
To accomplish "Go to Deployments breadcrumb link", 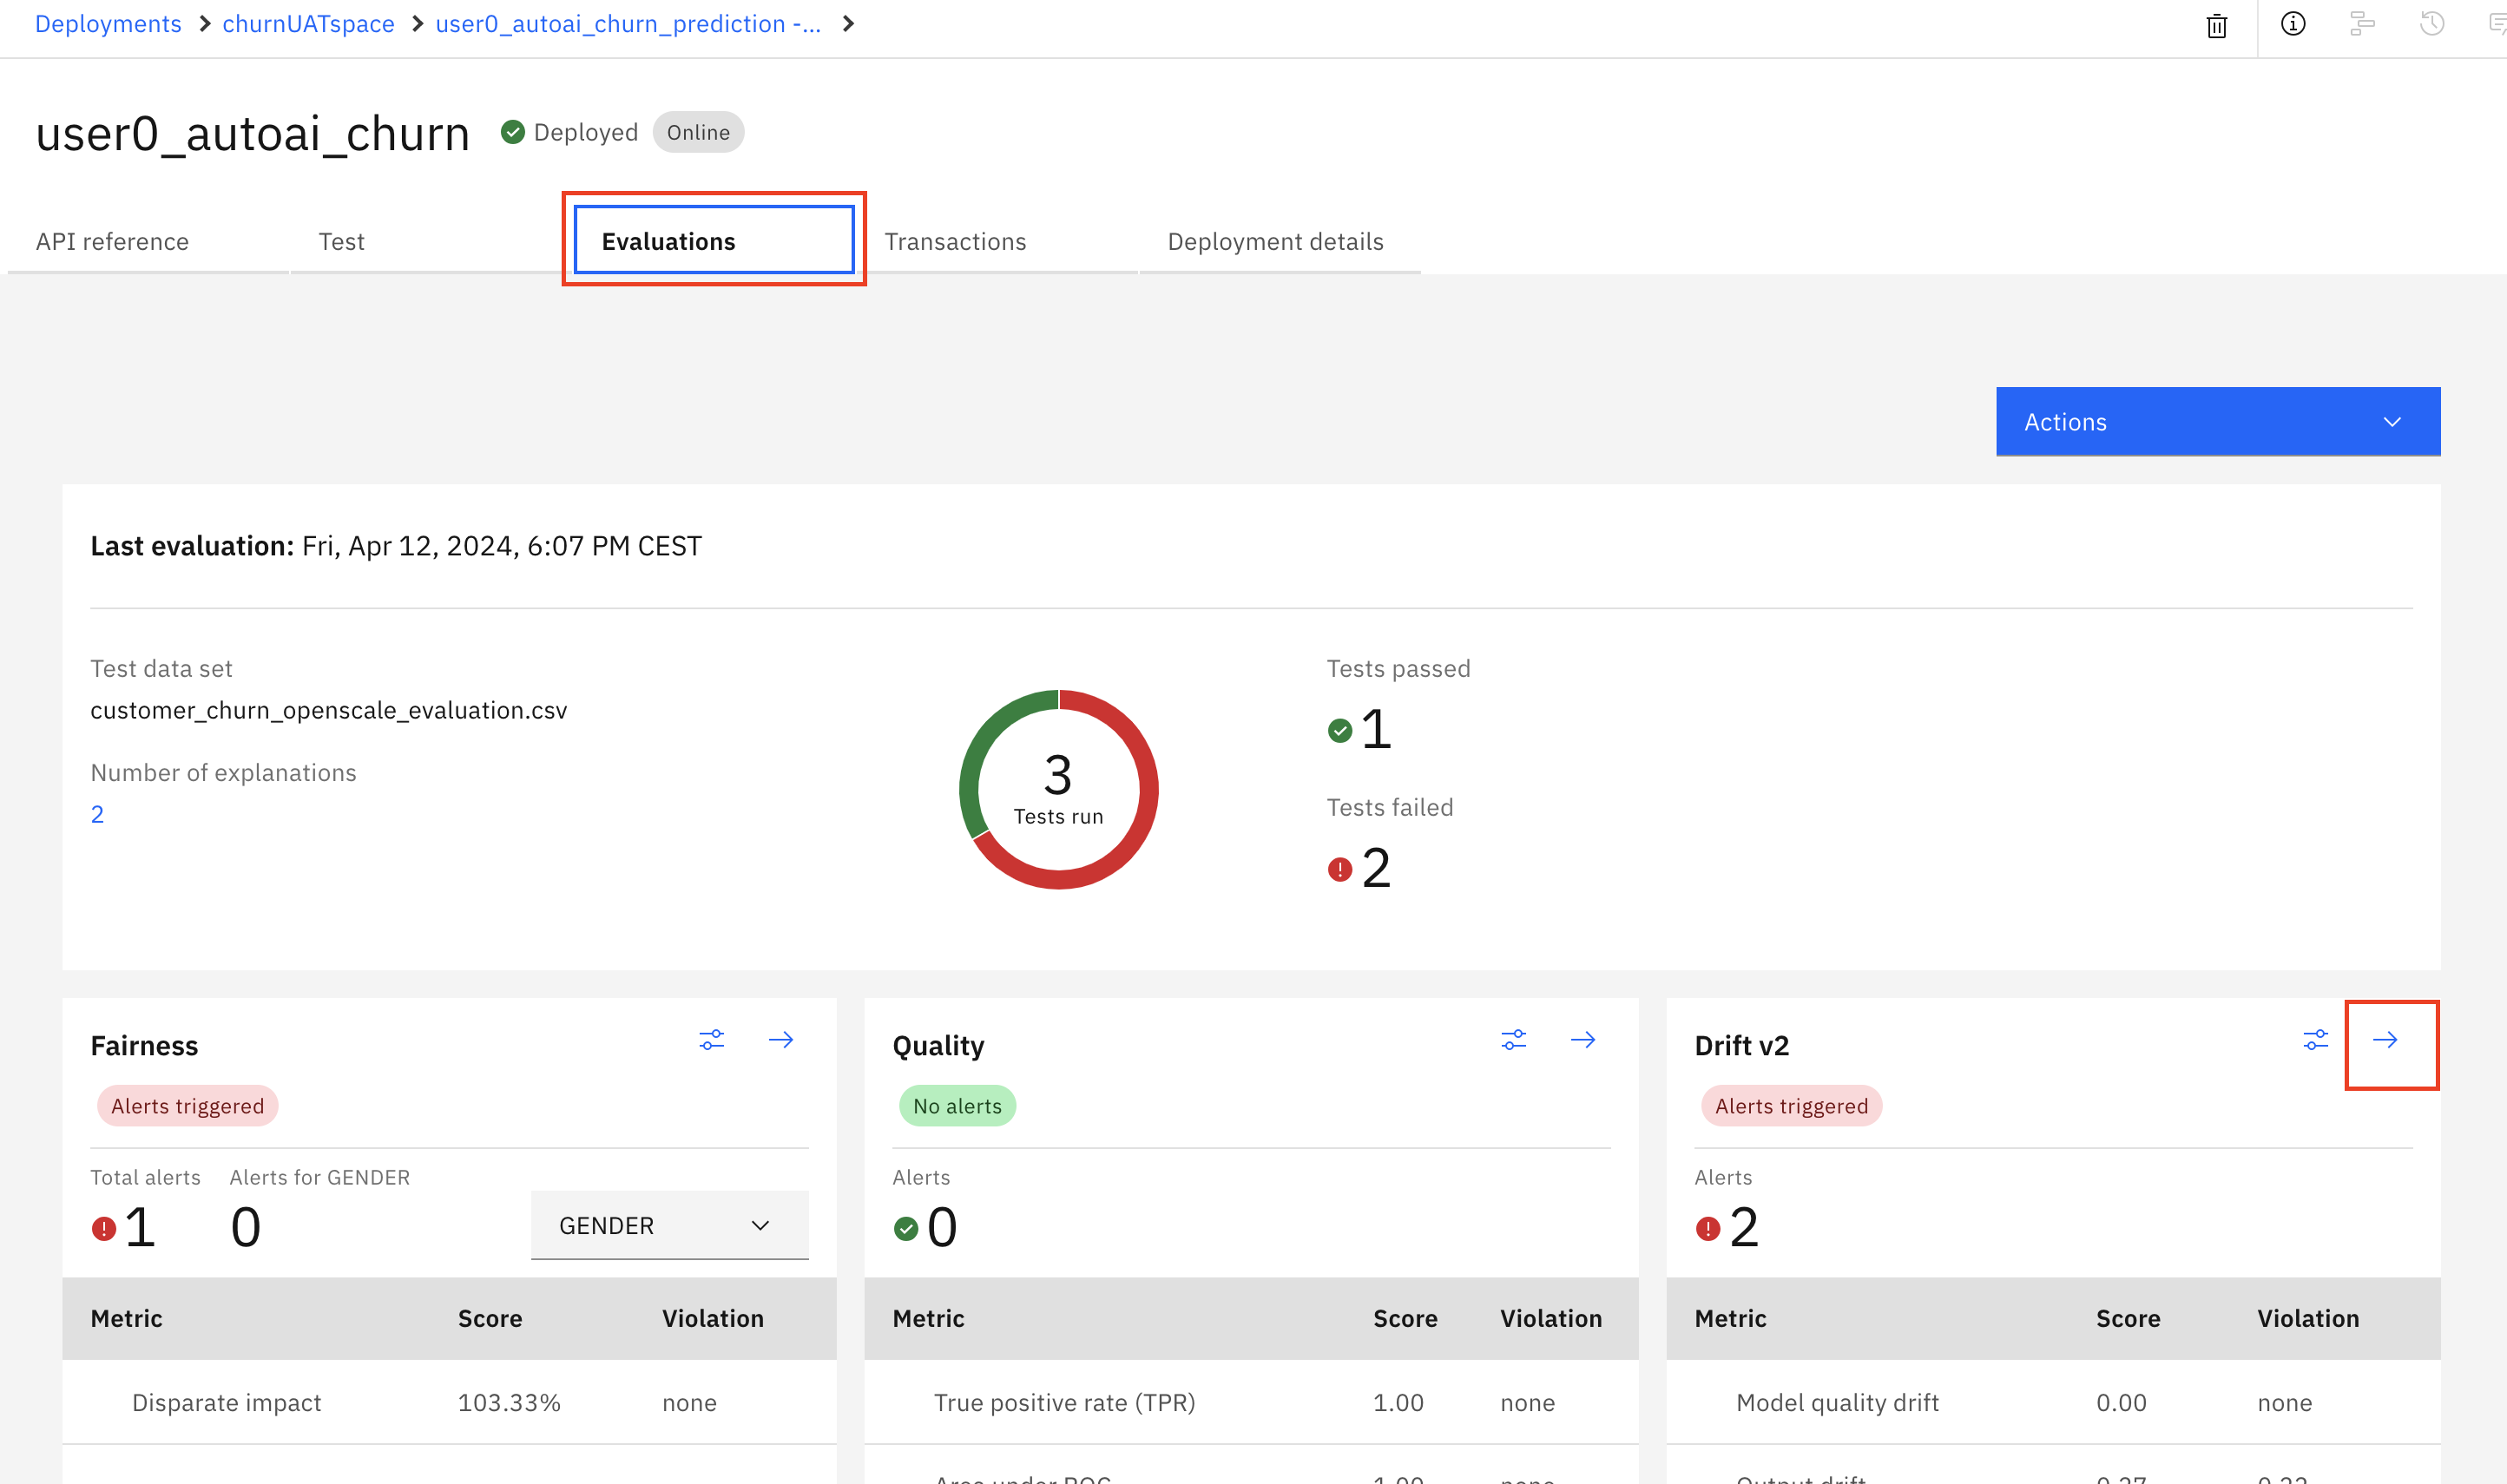I will pos(108,24).
